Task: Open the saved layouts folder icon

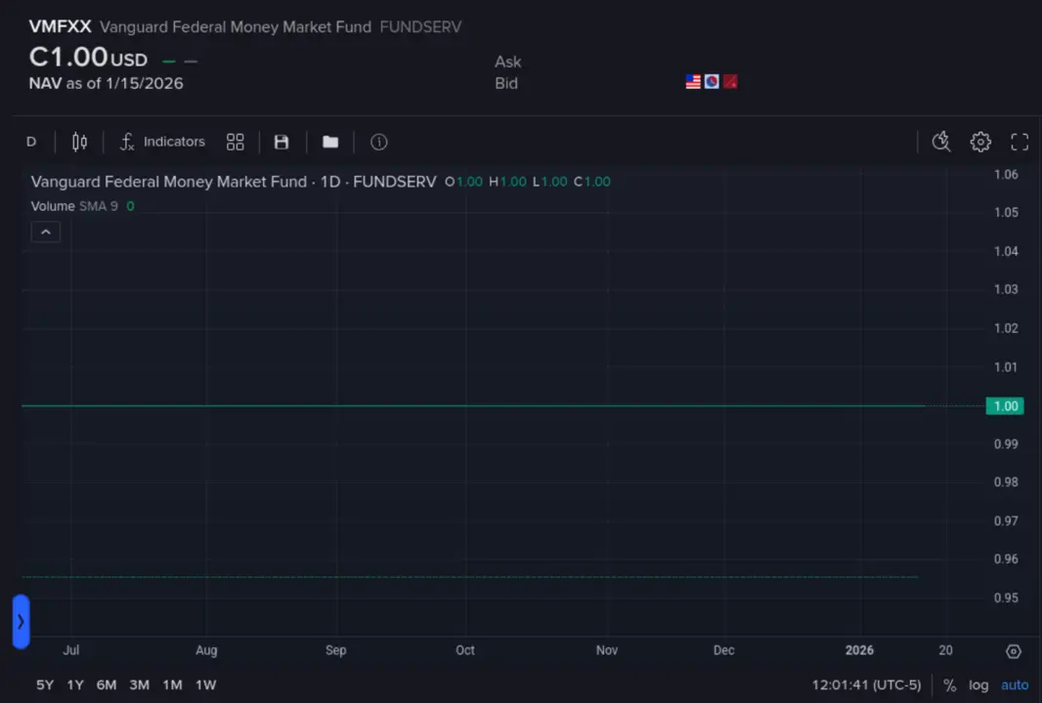Action: click(x=329, y=142)
